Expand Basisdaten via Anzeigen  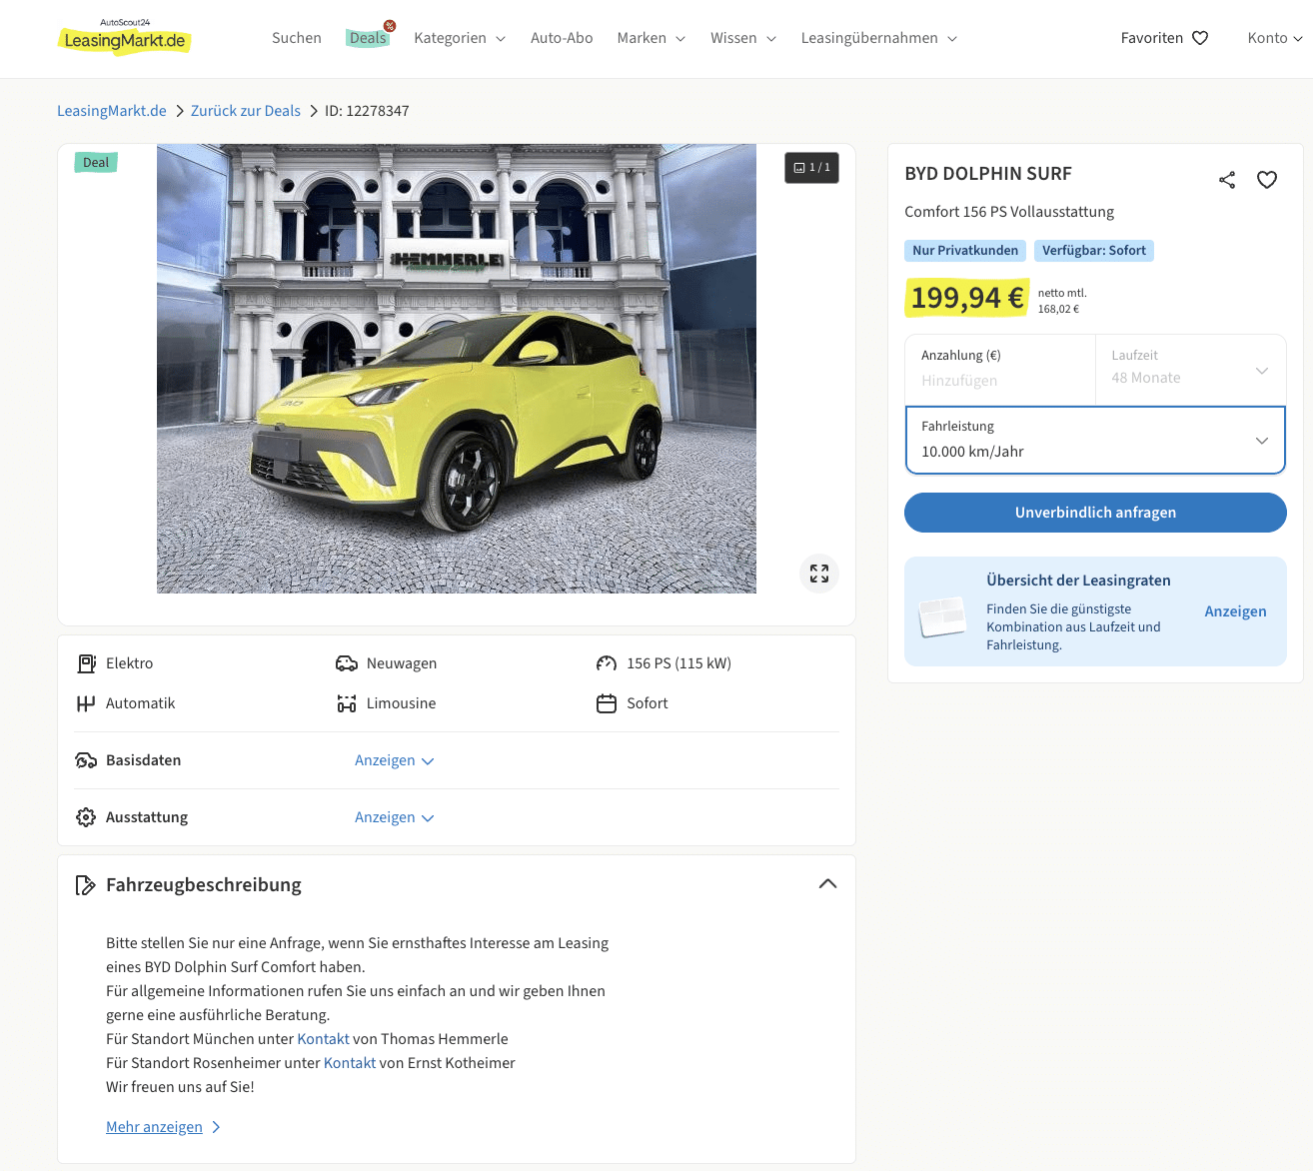point(394,760)
